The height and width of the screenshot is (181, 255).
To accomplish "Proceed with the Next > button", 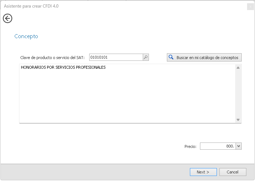I will (x=203, y=172).
